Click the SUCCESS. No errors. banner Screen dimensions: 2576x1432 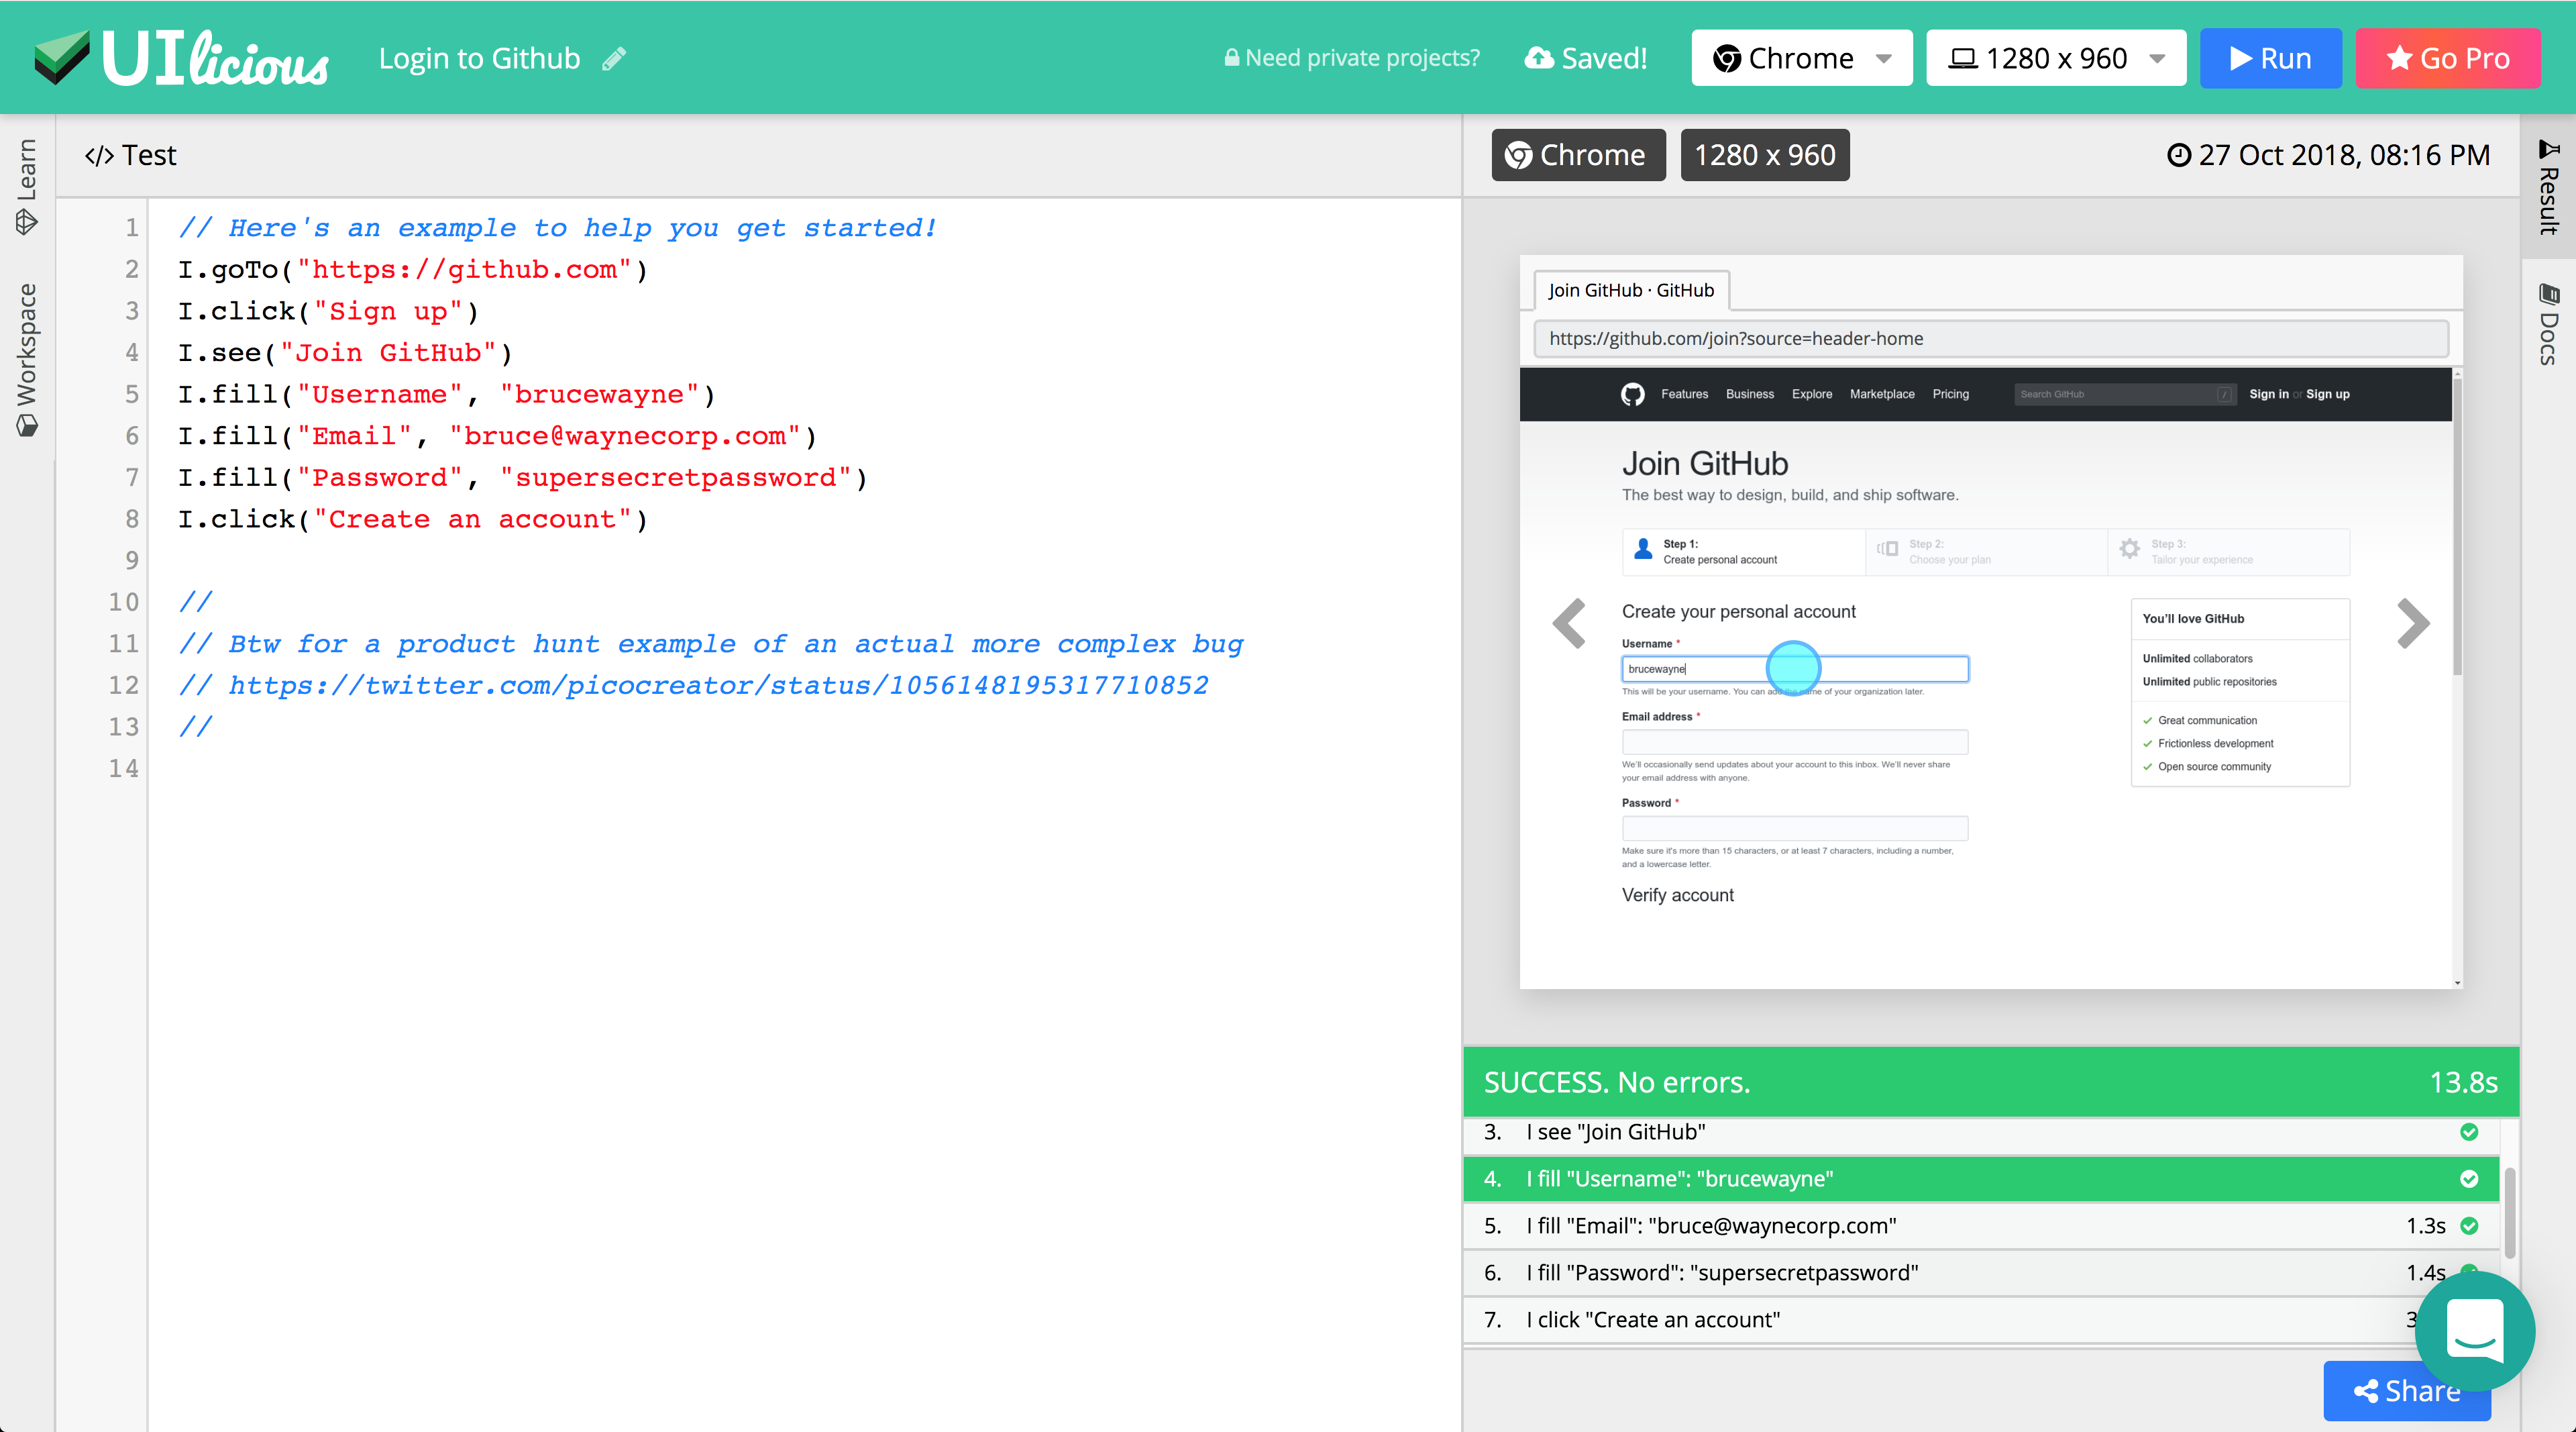click(x=1990, y=1082)
